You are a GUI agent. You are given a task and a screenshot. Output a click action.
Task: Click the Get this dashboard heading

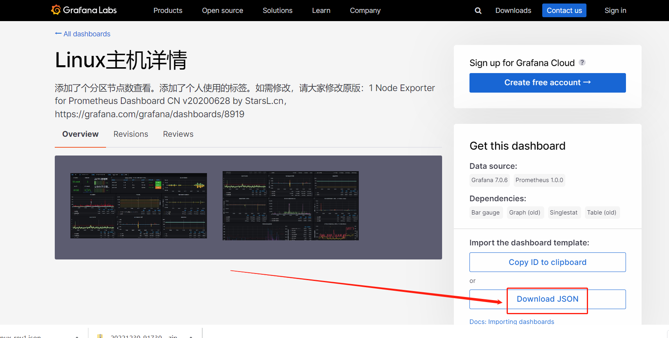517,146
